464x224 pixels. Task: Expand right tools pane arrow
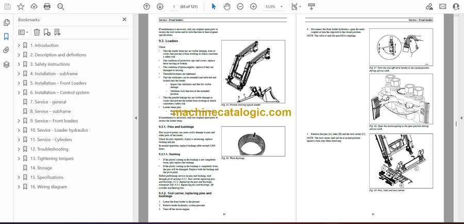tap(461, 118)
